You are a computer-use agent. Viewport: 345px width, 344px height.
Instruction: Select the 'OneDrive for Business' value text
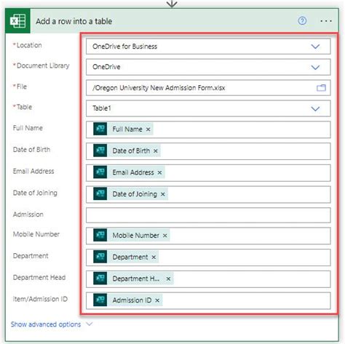(x=124, y=47)
